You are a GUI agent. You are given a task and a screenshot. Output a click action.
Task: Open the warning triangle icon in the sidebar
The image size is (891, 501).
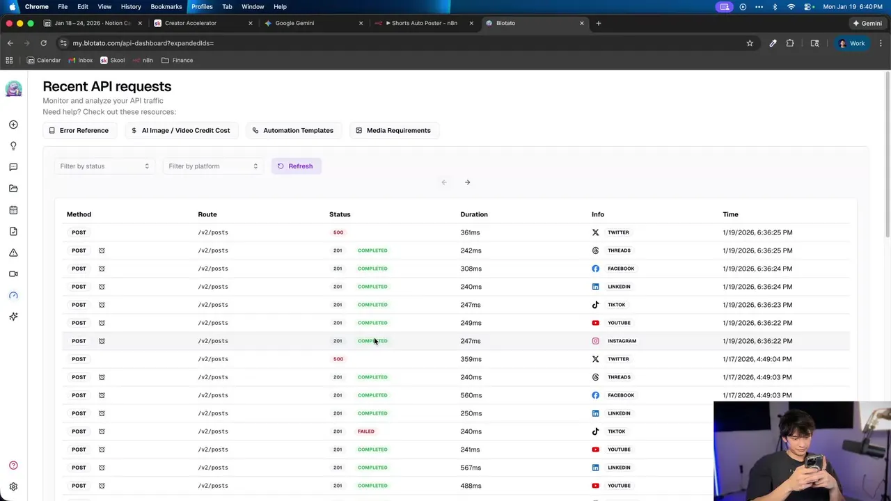pos(13,253)
